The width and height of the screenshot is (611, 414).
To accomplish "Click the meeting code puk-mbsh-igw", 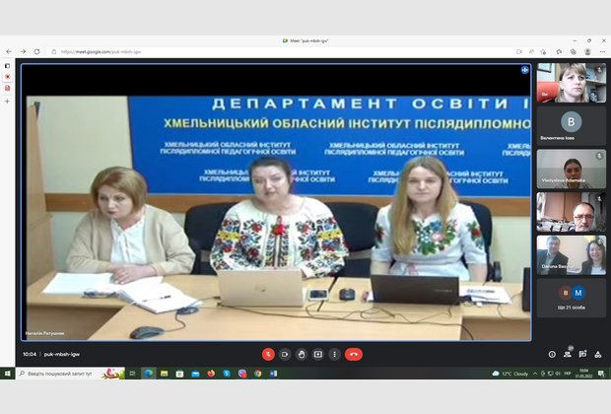I will pos(62,354).
